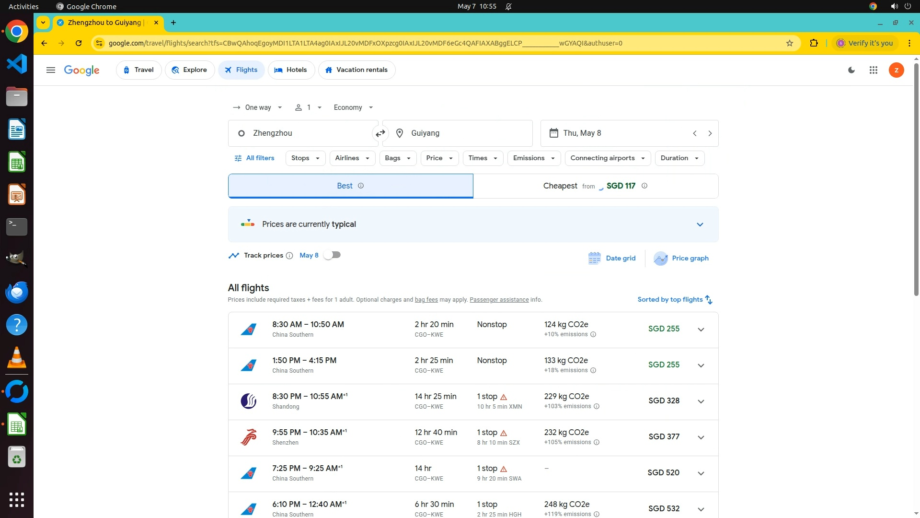
Task: Expand the prices are currently typical panel
Action: [x=700, y=224]
